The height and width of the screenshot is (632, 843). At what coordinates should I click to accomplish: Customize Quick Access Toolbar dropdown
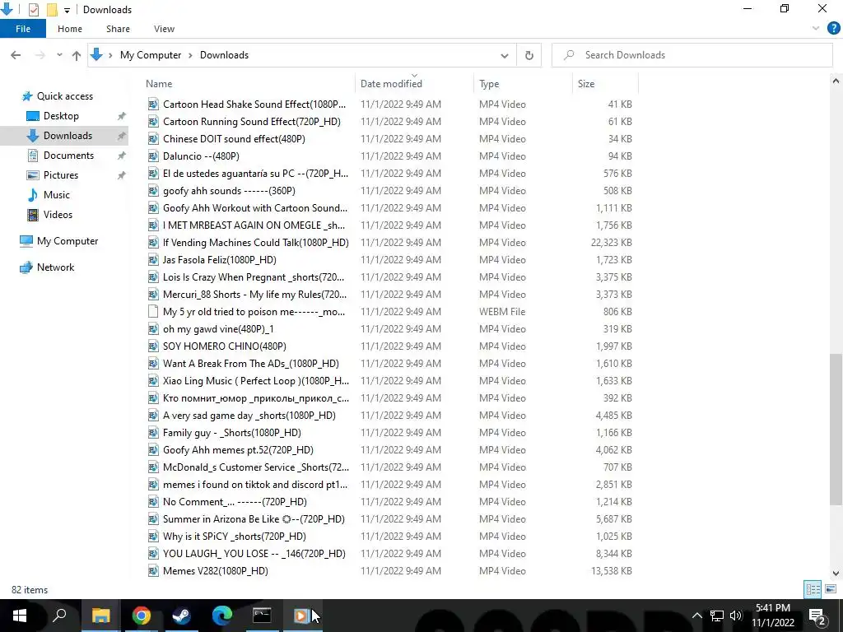(67, 10)
